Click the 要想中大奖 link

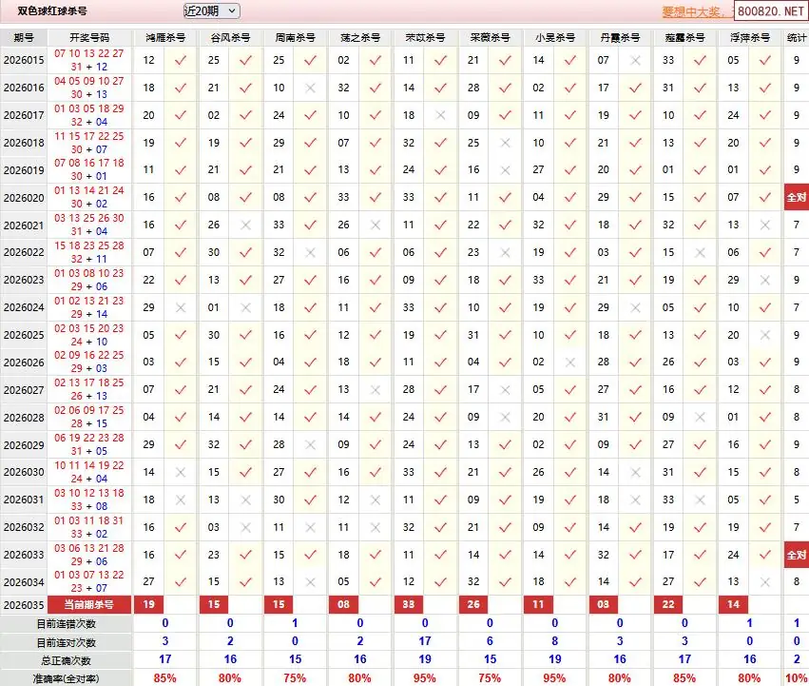[696, 12]
